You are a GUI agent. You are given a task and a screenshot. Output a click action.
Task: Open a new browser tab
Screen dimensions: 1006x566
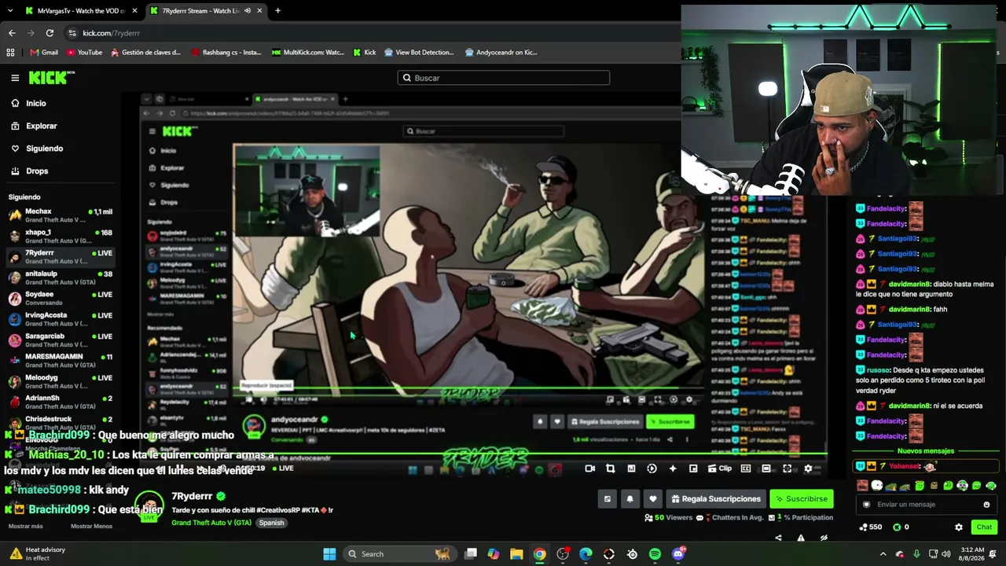point(277,11)
